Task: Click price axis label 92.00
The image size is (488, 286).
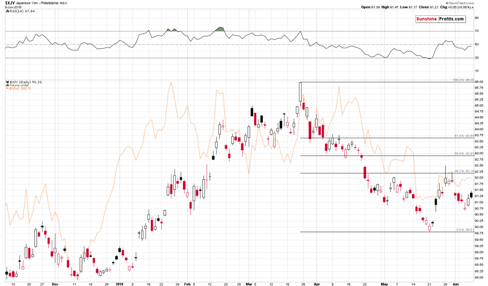Action: (479, 177)
